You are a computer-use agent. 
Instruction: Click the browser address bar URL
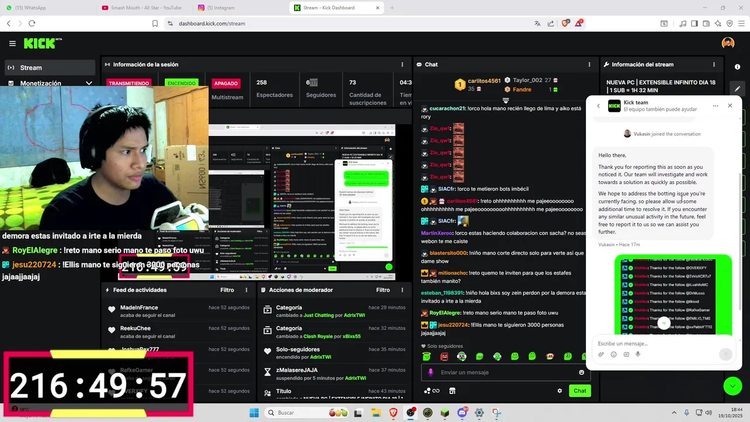pyautogui.click(x=212, y=23)
